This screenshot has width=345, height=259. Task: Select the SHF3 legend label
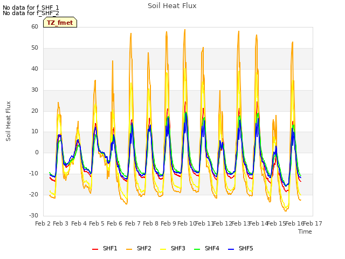pos(178,248)
